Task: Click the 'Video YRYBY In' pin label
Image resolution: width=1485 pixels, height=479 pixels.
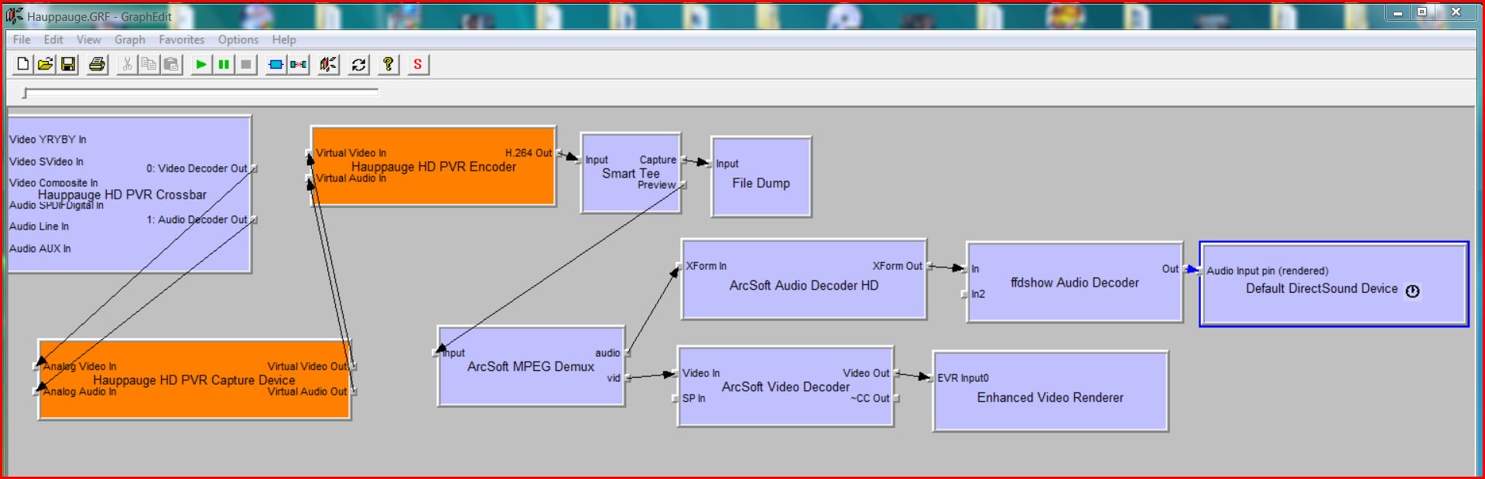Action: pos(48,139)
